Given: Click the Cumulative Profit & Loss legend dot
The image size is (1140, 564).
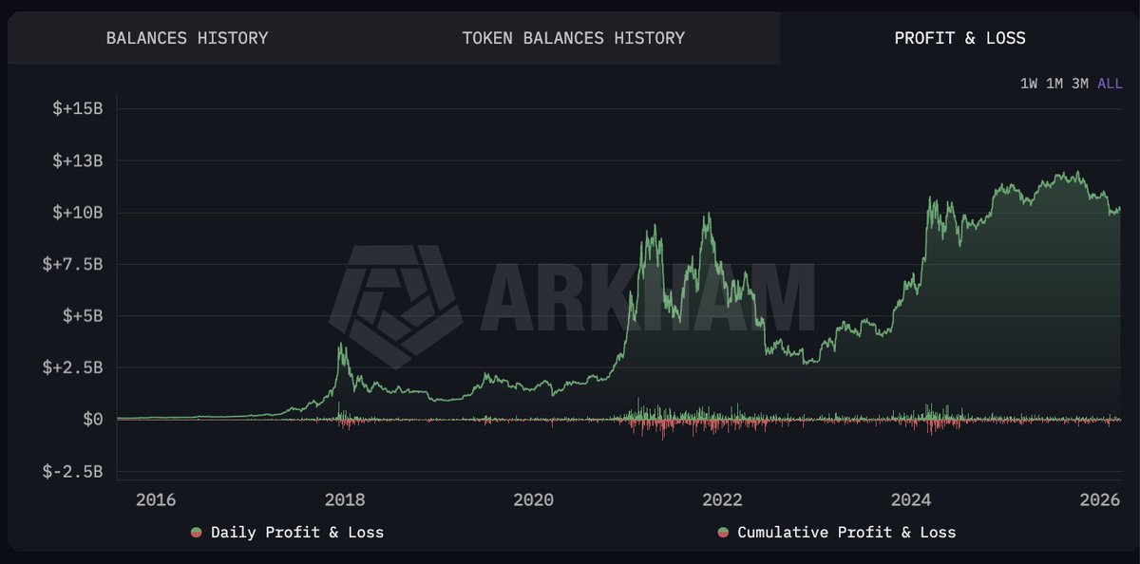Looking at the screenshot, I should coord(723,533).
